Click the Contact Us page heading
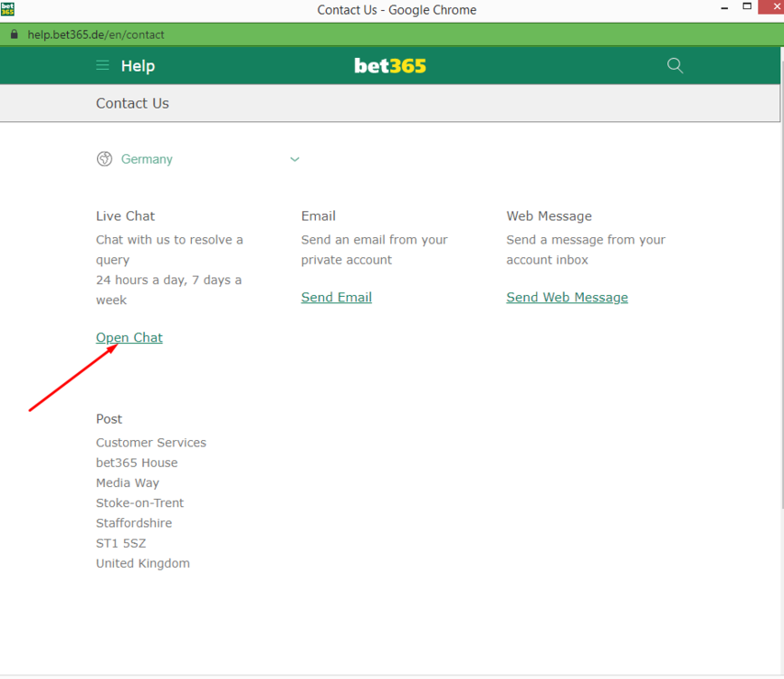This screenshot has width=784, height=679. pyautogui.click(x=132, y=103)
